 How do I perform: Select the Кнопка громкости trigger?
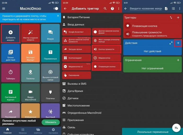pyautogui.click(x=106, y=49)
